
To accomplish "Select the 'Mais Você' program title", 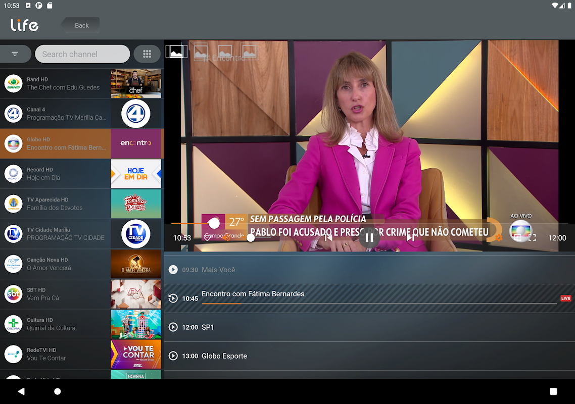I will pos(218,270).
